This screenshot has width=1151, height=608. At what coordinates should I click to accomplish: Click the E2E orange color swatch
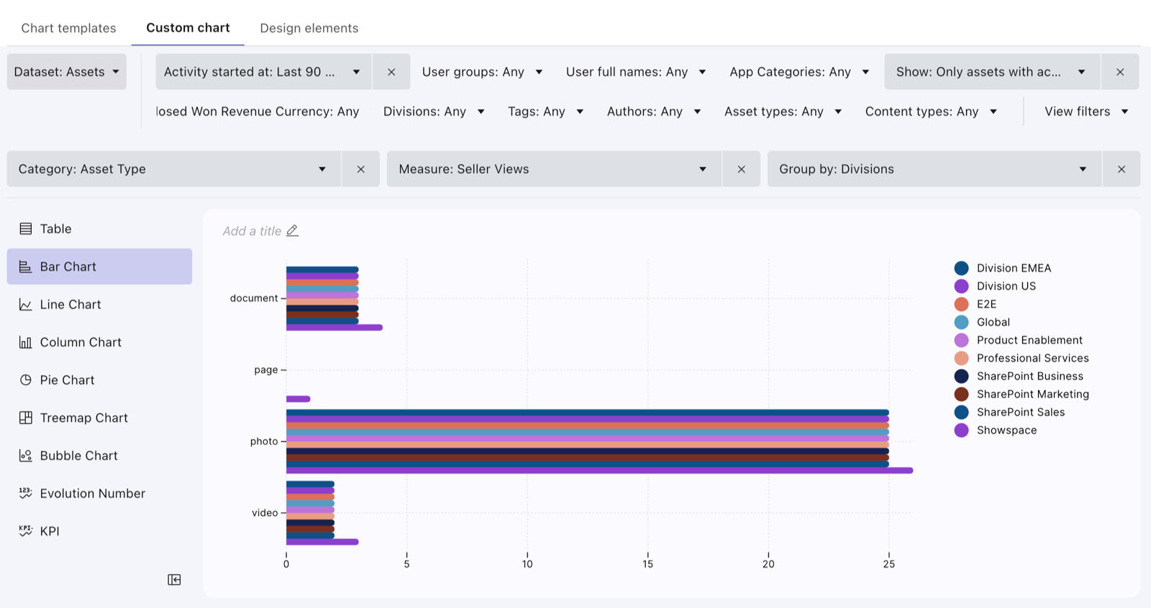[x=962, y=304]
